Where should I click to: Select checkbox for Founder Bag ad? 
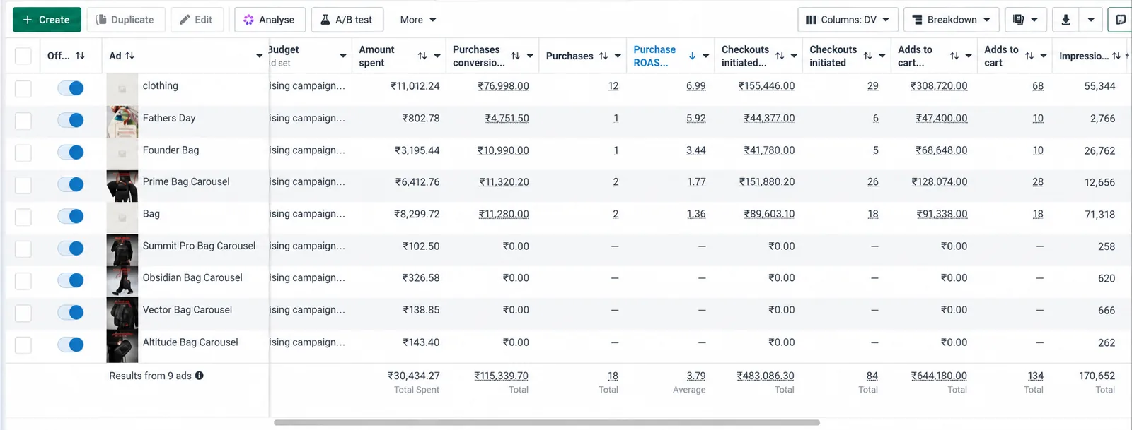click(x=23, y=153)
